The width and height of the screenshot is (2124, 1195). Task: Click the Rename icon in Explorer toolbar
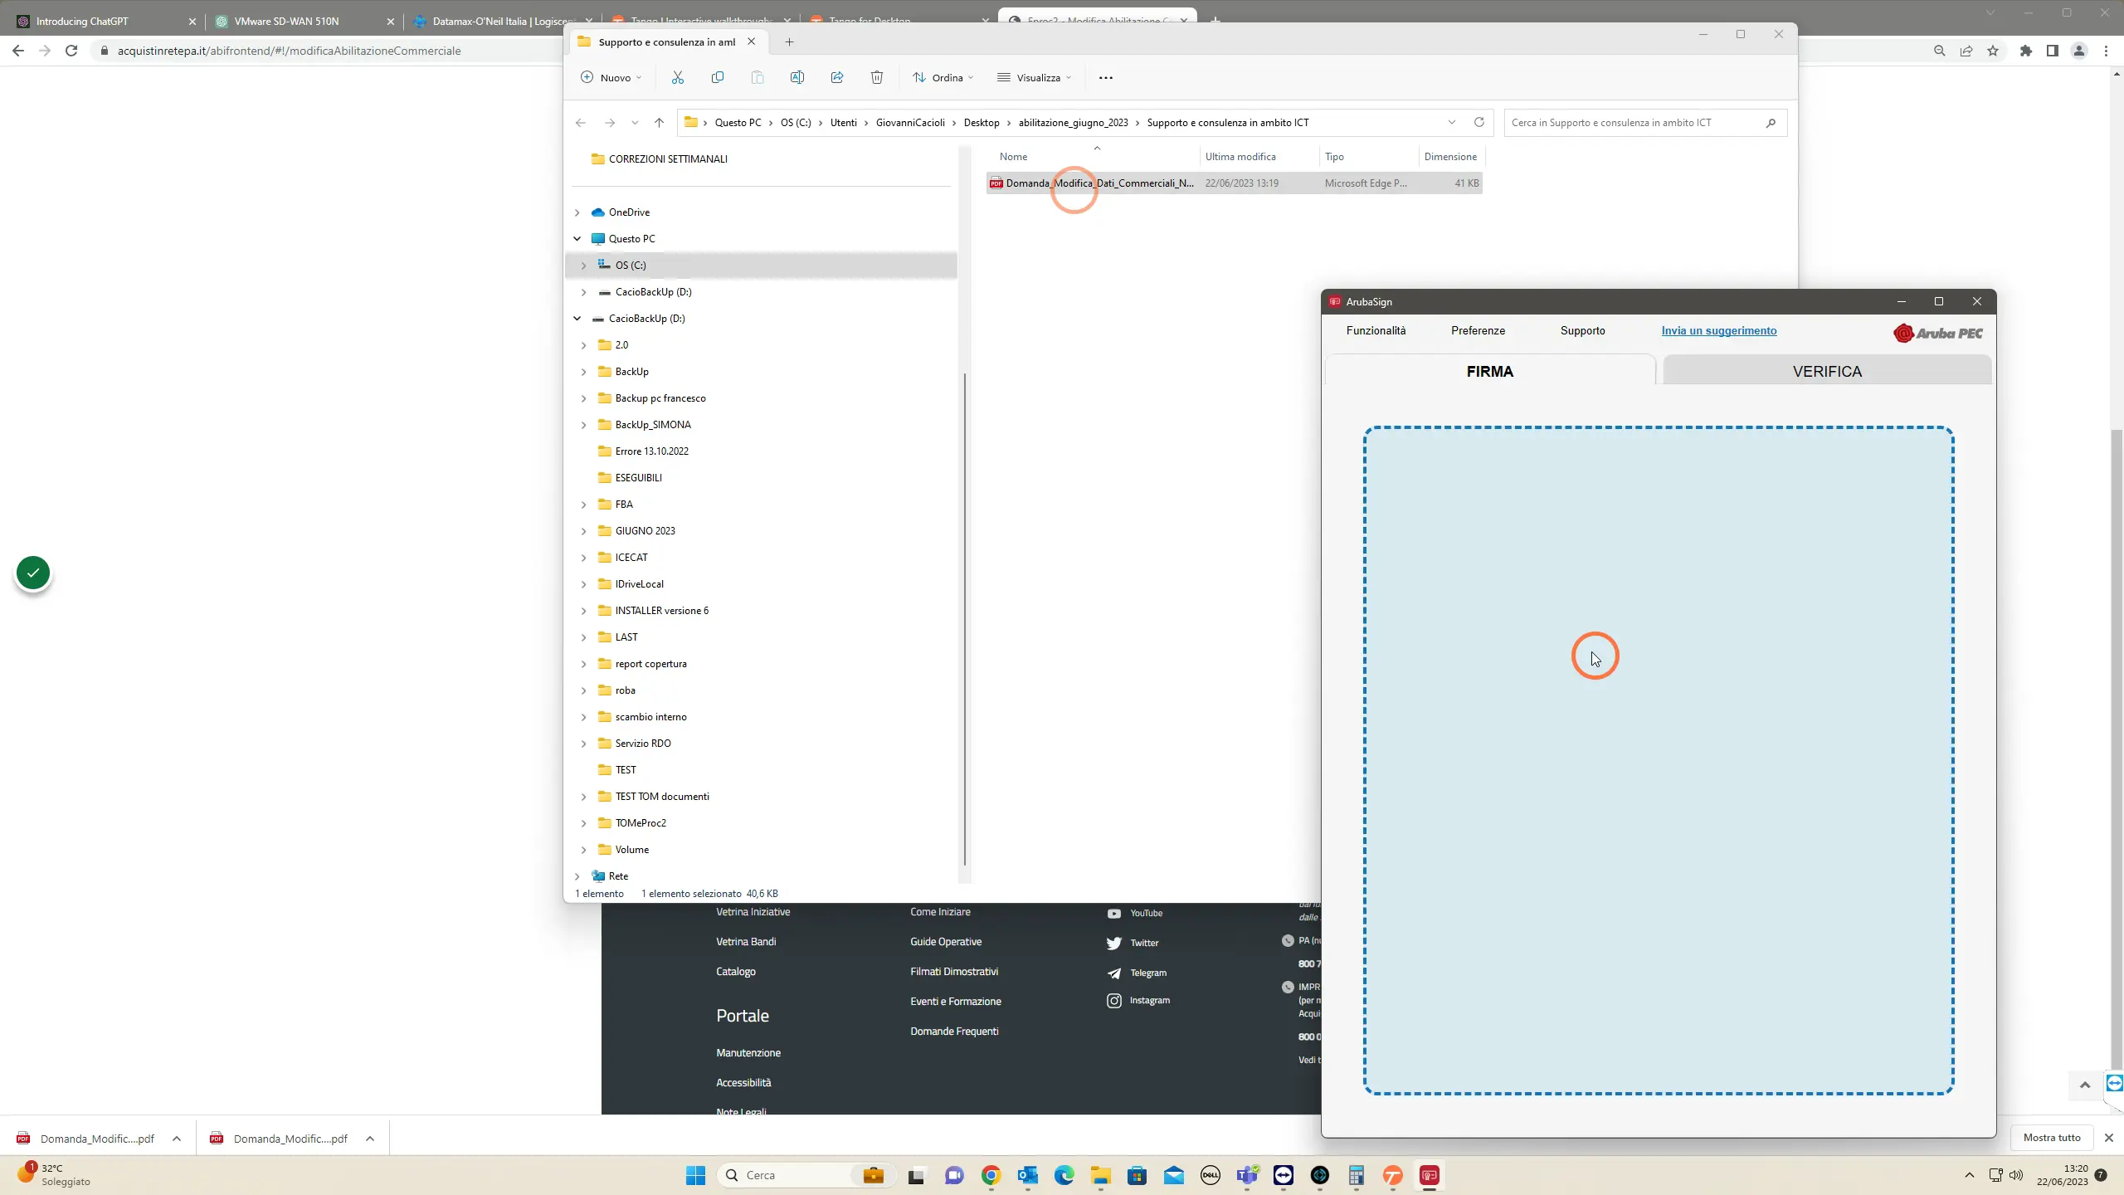796,77
